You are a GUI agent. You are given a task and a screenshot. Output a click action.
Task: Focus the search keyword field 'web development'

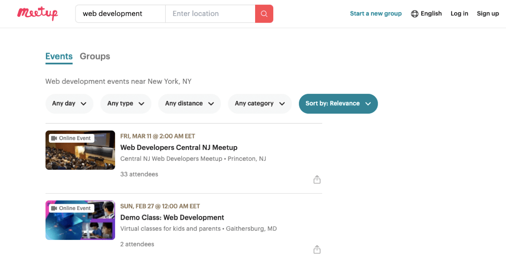tap(121, 13)
